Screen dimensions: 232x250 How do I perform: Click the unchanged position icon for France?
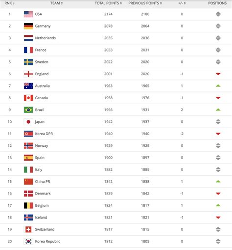click(x=218, y=50)
